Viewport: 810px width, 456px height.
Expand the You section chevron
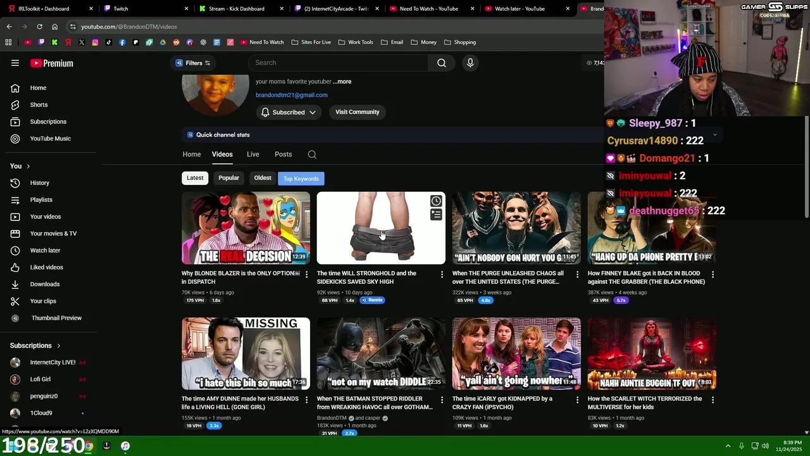coord(28,166)
